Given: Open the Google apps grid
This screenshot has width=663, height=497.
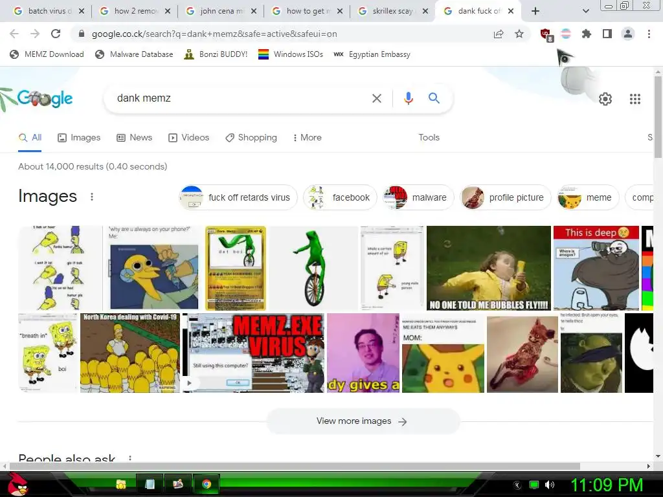Looking at the screenshot, I should [635, 99].
